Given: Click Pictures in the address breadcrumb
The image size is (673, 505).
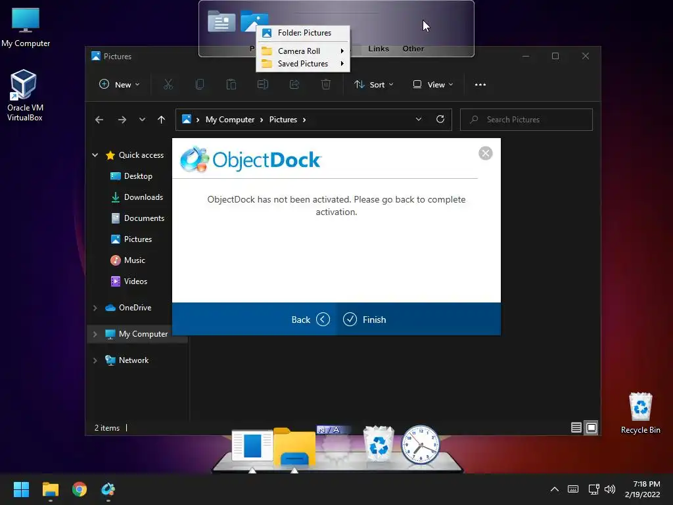Looking at the screenshot, I should [x=283, y=120].
